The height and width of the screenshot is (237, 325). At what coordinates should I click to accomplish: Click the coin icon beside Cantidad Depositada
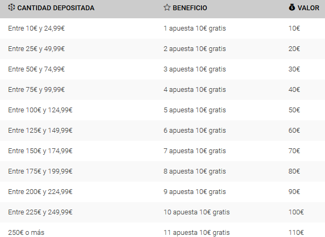click(x=11, y=8)
